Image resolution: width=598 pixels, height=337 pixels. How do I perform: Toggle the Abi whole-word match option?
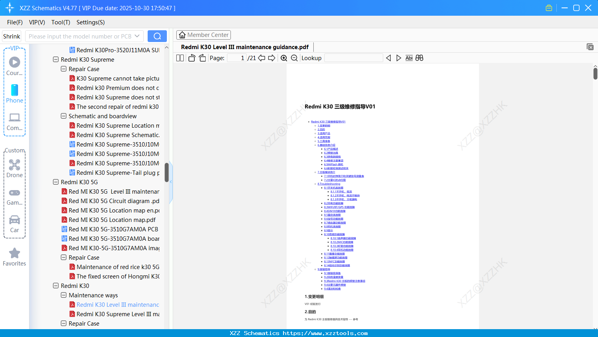(x=409, y=58)
